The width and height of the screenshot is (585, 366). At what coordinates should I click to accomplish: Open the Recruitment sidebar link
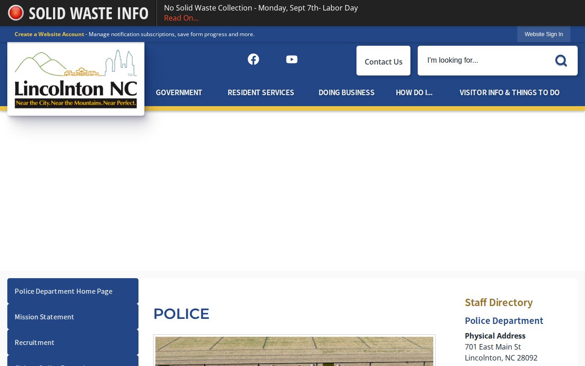tap(73, 342)
